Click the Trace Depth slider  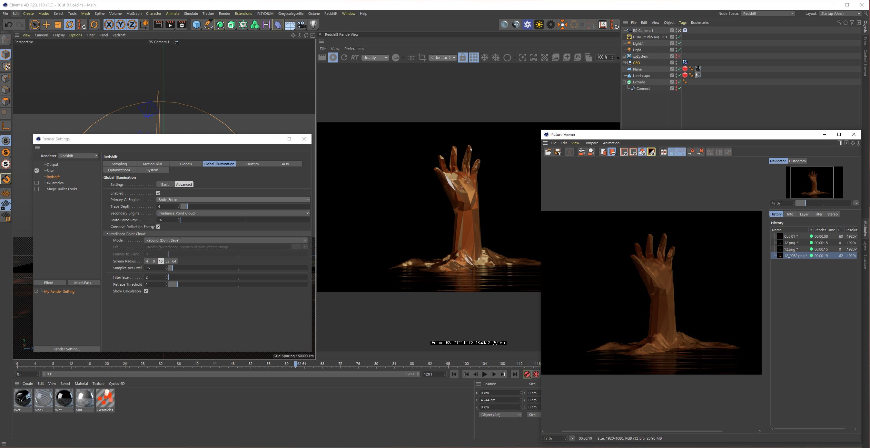[245, 206]
